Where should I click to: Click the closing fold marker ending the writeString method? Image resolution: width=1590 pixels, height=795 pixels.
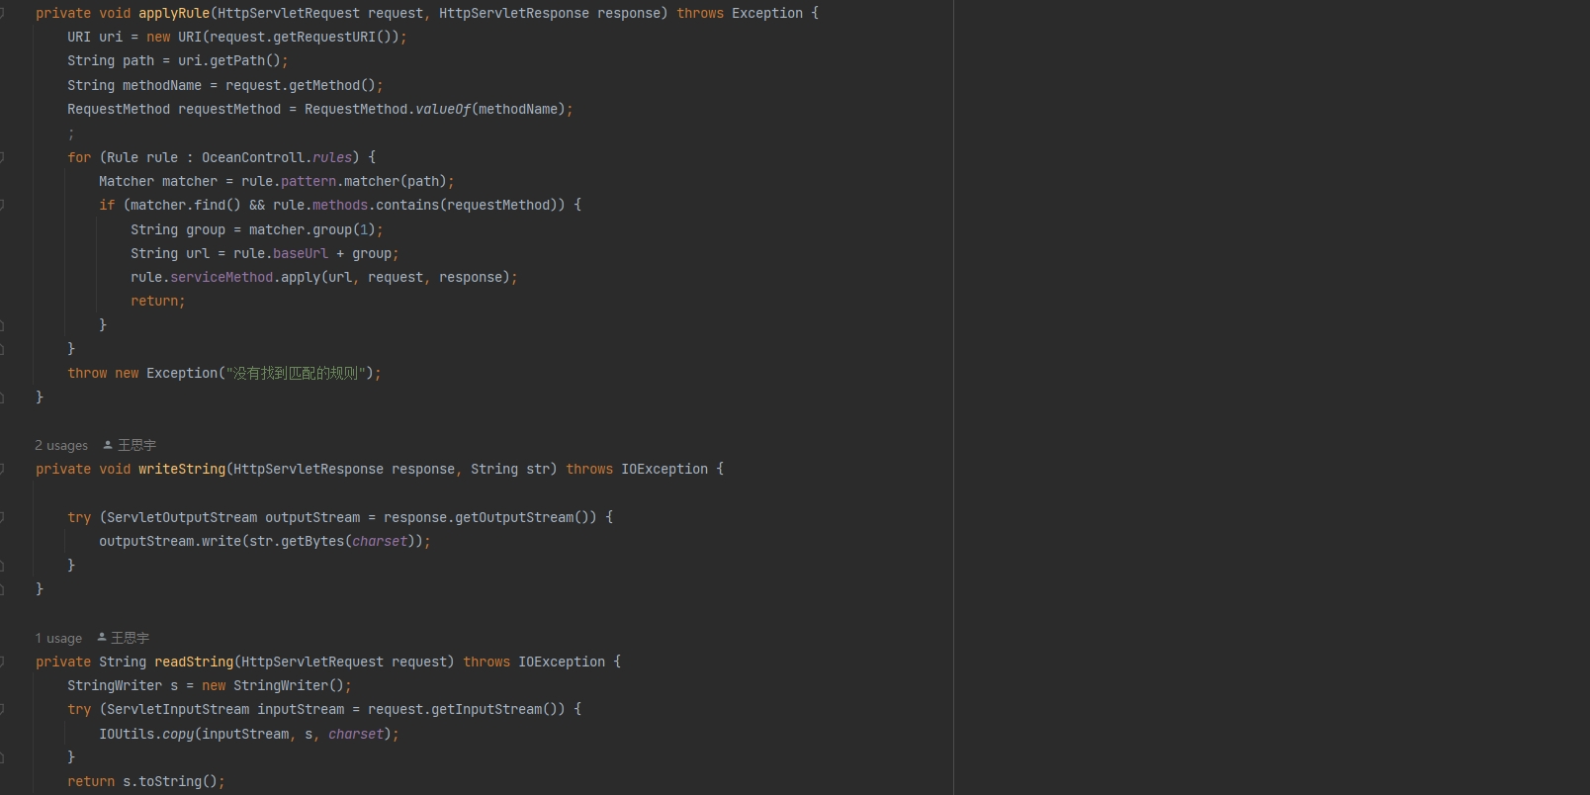(x=2, y=589)
